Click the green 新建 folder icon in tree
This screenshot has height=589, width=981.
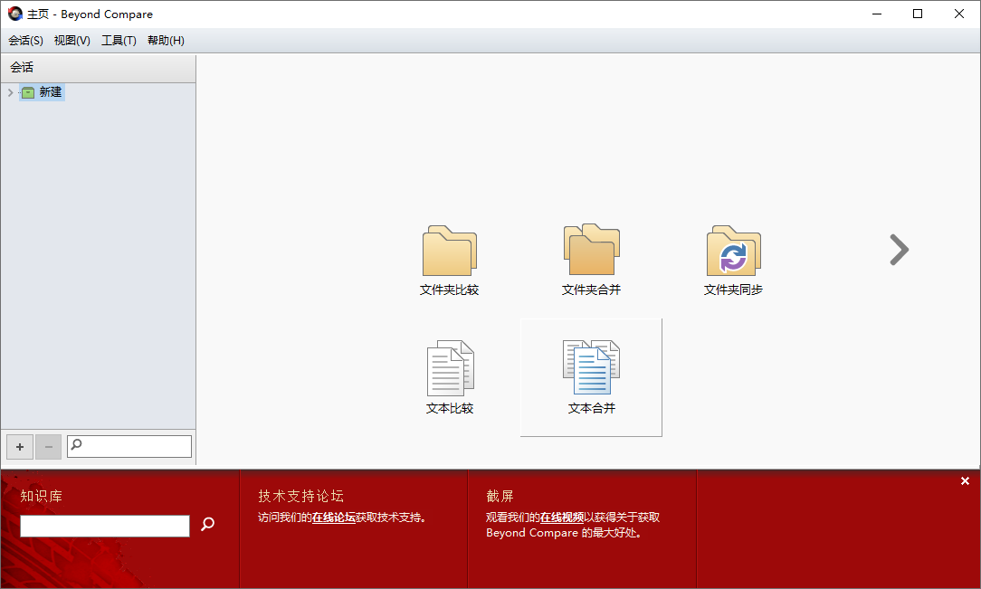point(28,92)
